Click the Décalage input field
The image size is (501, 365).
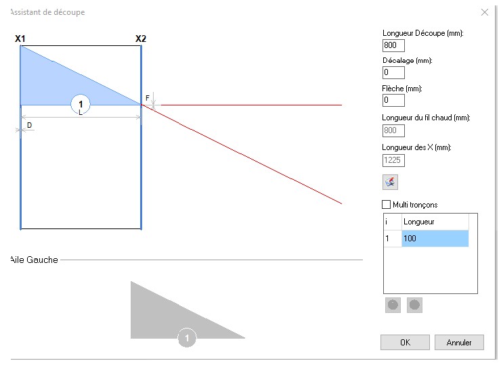(393, 72)
